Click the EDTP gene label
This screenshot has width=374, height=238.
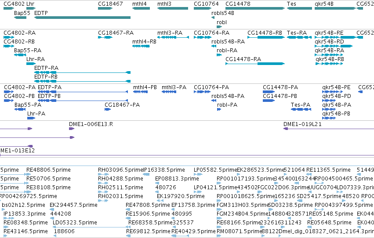[41, 13]
